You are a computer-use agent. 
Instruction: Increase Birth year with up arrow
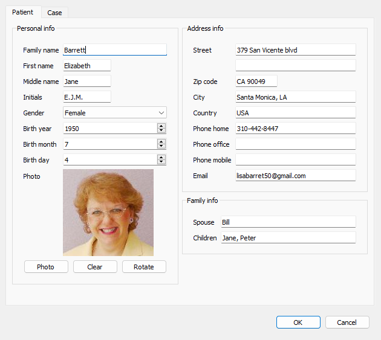coord(161,126)
